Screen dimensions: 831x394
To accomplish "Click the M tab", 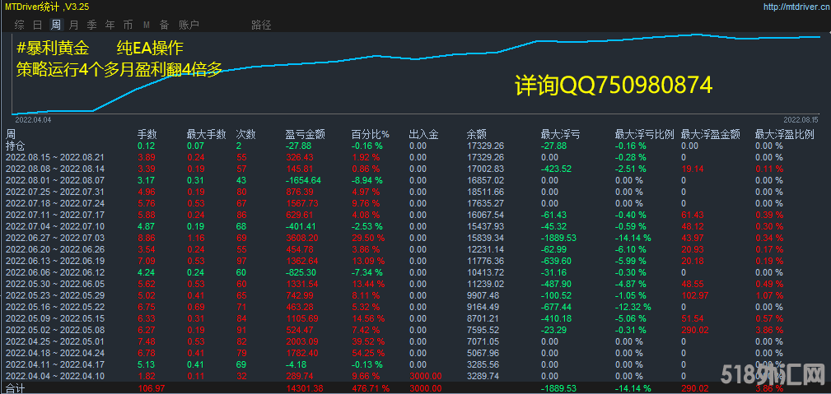I will (146, 25).
